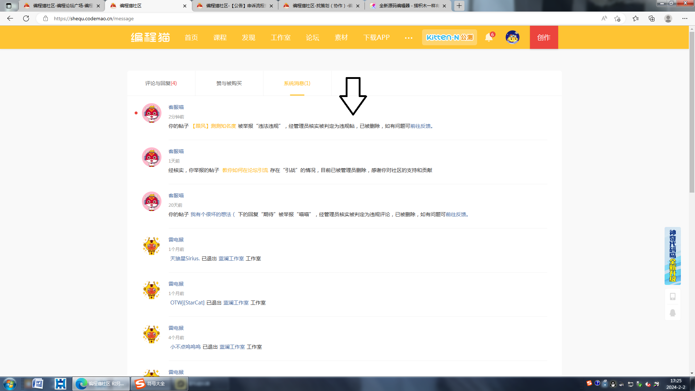Add this page to favorites

pyautogui.click(x=618, y=18)
